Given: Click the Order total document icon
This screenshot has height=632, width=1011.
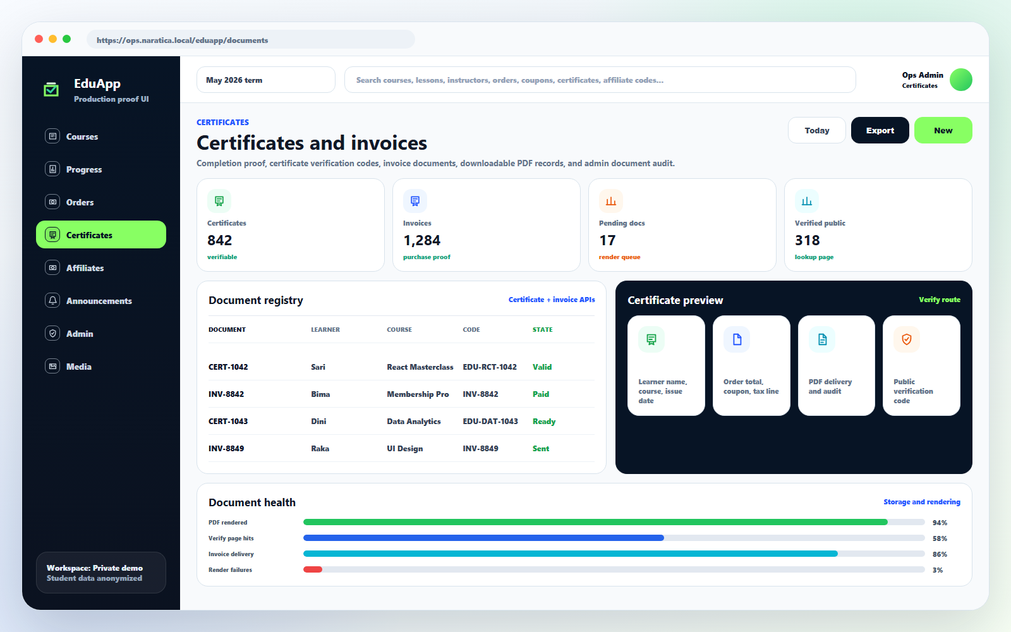Looking at the screenshot, I should (x=737, y=339).
